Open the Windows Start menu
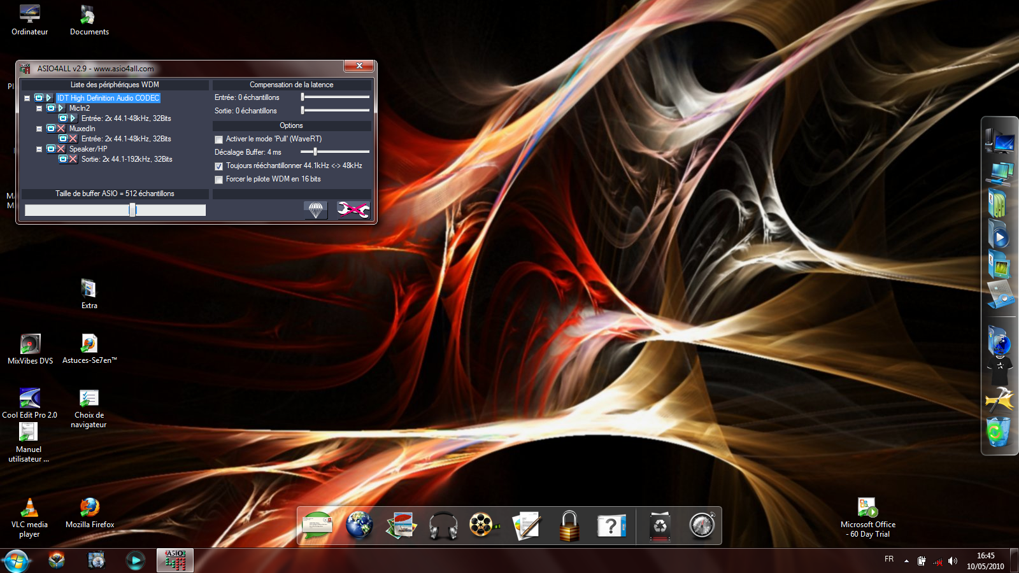Image resolution: width=1019 pixels, height=573 pixels. click(x=15, y=561)
